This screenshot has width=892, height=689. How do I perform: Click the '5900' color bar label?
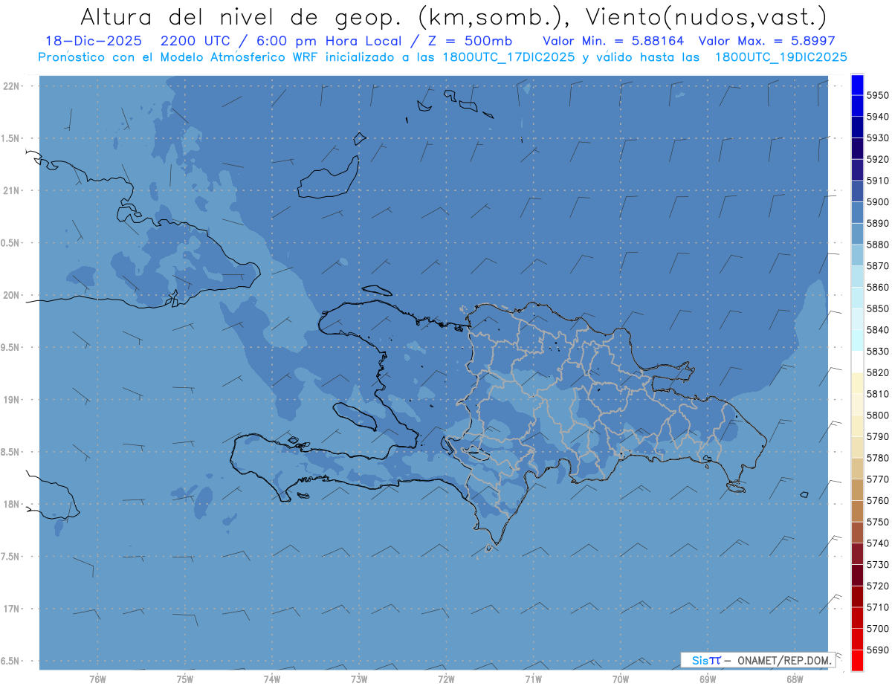pos(877,201)
